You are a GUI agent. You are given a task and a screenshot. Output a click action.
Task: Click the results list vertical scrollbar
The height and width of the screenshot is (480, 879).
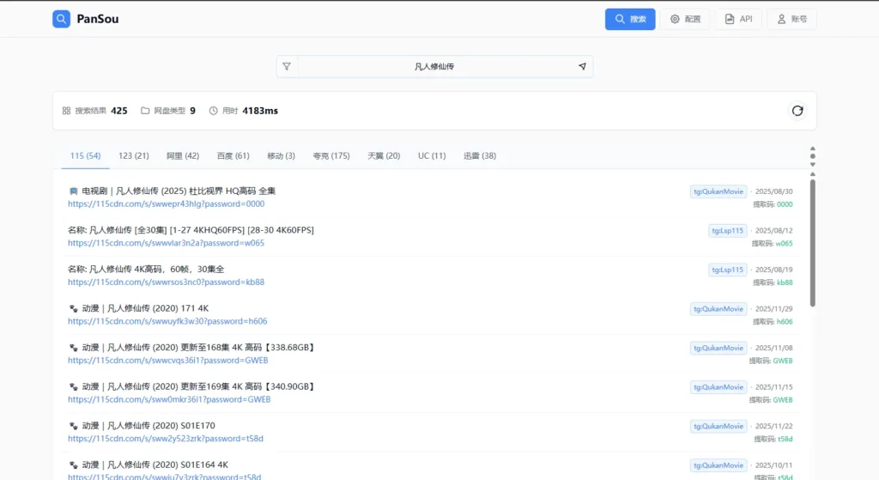tap(812, 240)
